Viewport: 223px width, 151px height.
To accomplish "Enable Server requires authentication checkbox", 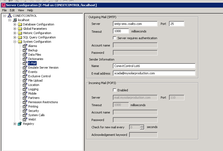I will (114, 38).
